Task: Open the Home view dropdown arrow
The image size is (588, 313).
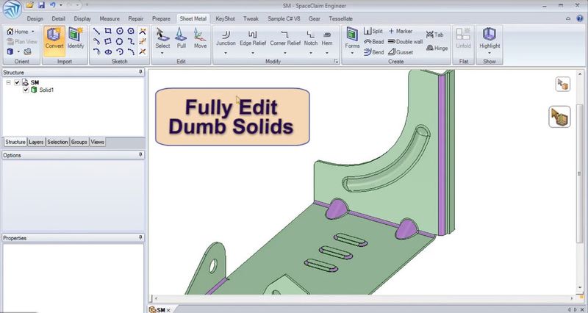Action: [x=32, y=32]
